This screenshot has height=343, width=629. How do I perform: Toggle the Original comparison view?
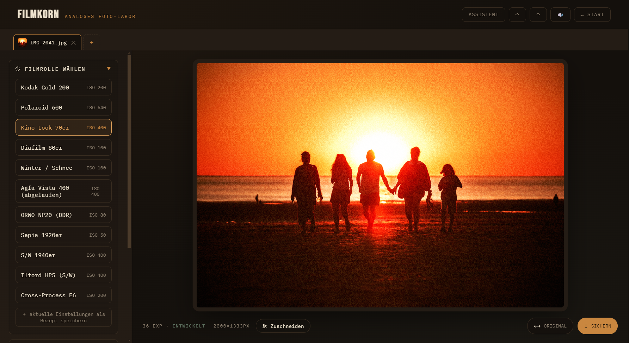click(x=550, y=326)
